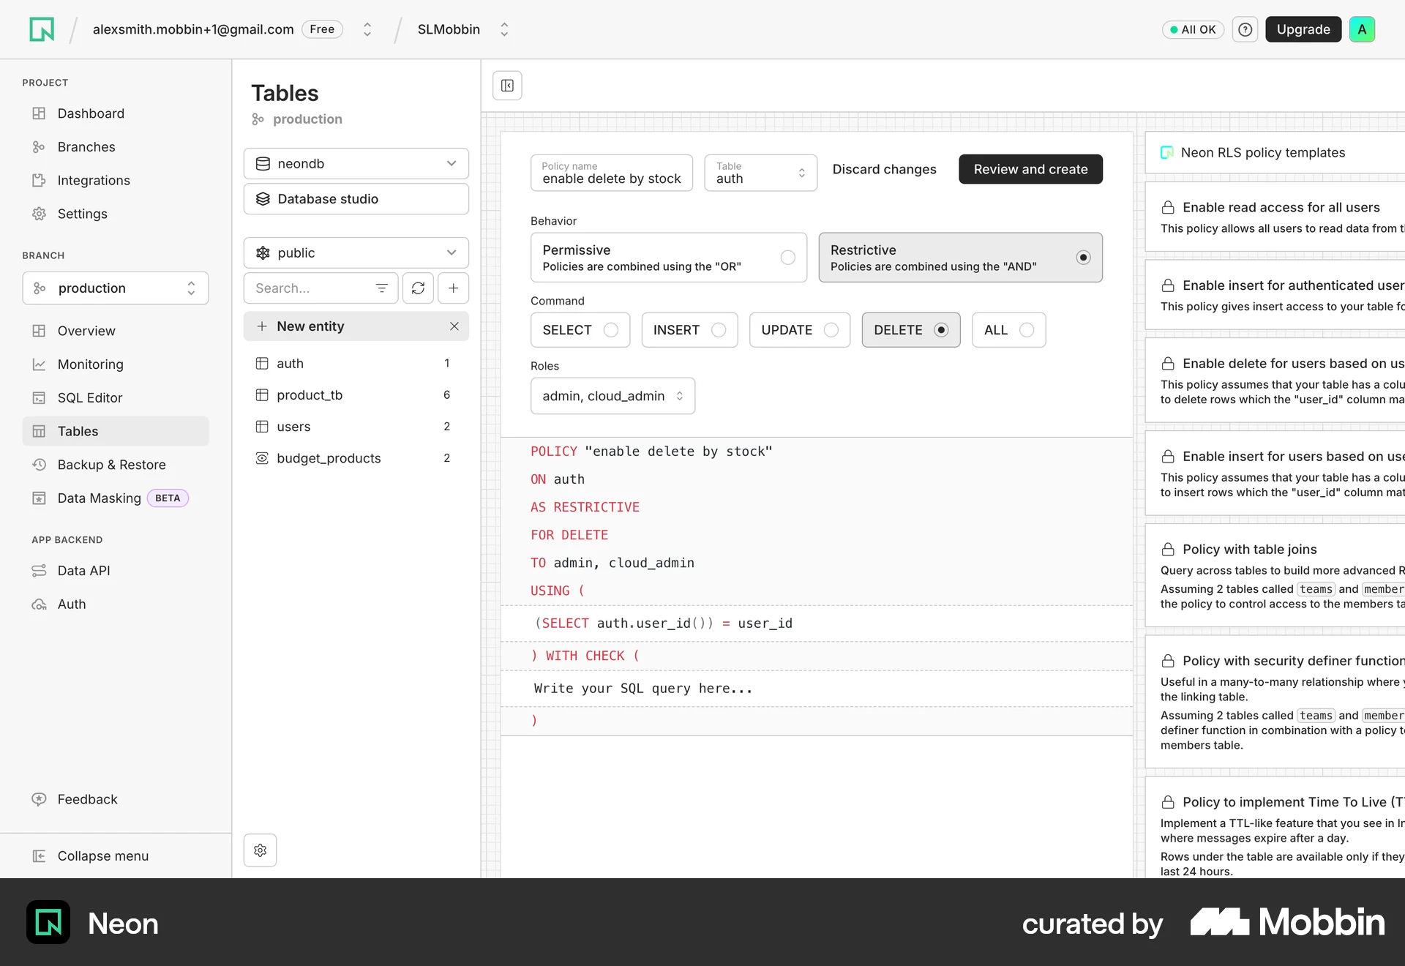Add a new table with plus icon

coord(453,288)
